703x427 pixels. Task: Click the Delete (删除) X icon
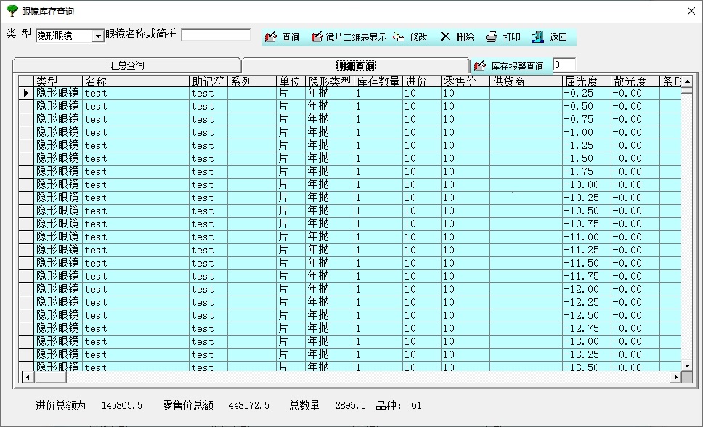(446, 37)
